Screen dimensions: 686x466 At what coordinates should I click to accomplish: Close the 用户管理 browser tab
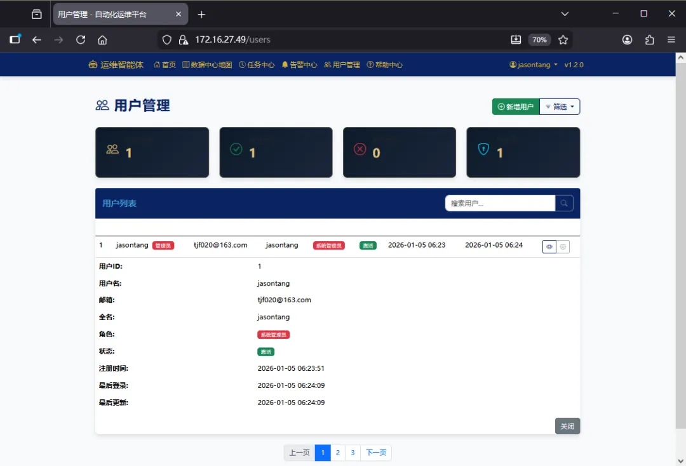coord(178,15)
